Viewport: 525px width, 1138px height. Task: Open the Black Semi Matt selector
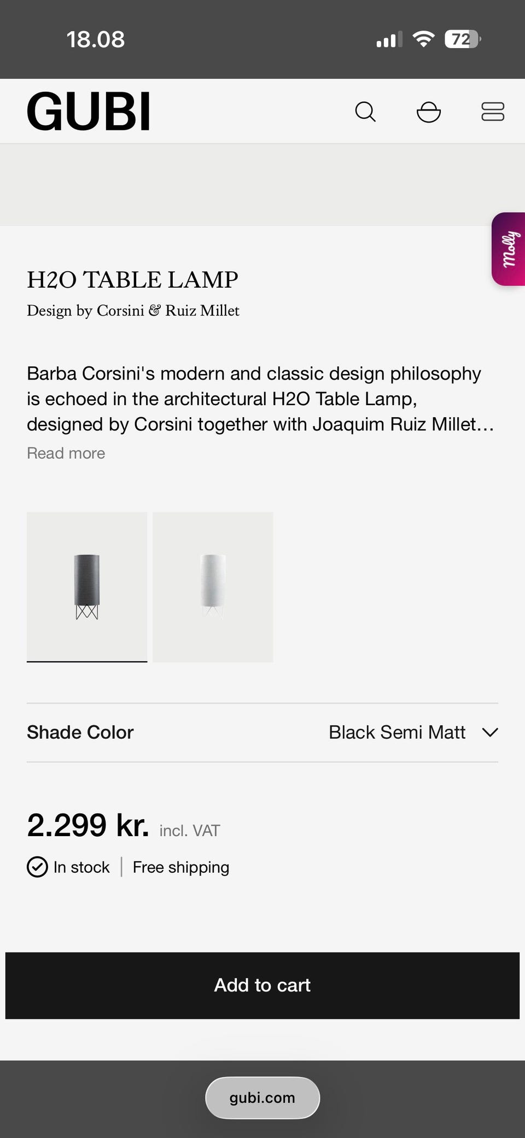coord(397,732)
